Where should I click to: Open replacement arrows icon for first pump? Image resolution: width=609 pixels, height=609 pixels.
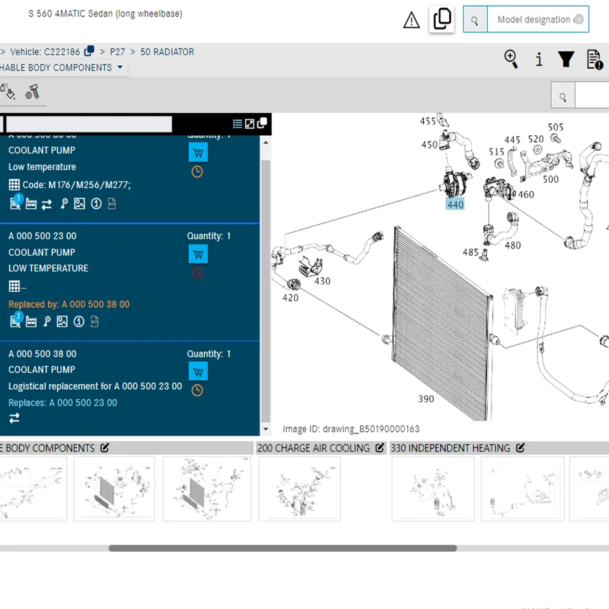(47, 204)
